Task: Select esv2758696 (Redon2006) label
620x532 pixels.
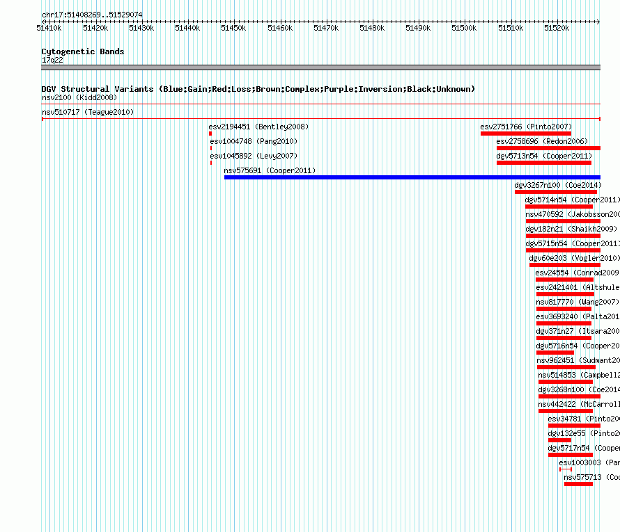Action: (542, 141)
